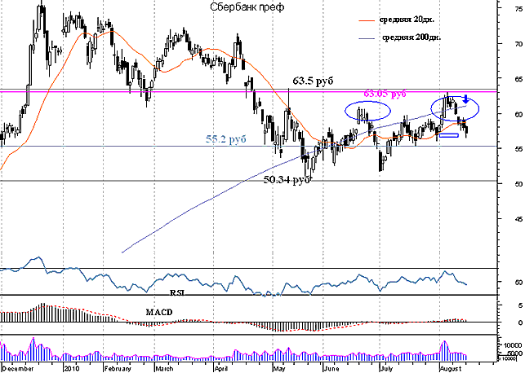Click the 5000 value on the volume scale
Viewport: 525px width, 373px height.
click(x=515, y=353)
